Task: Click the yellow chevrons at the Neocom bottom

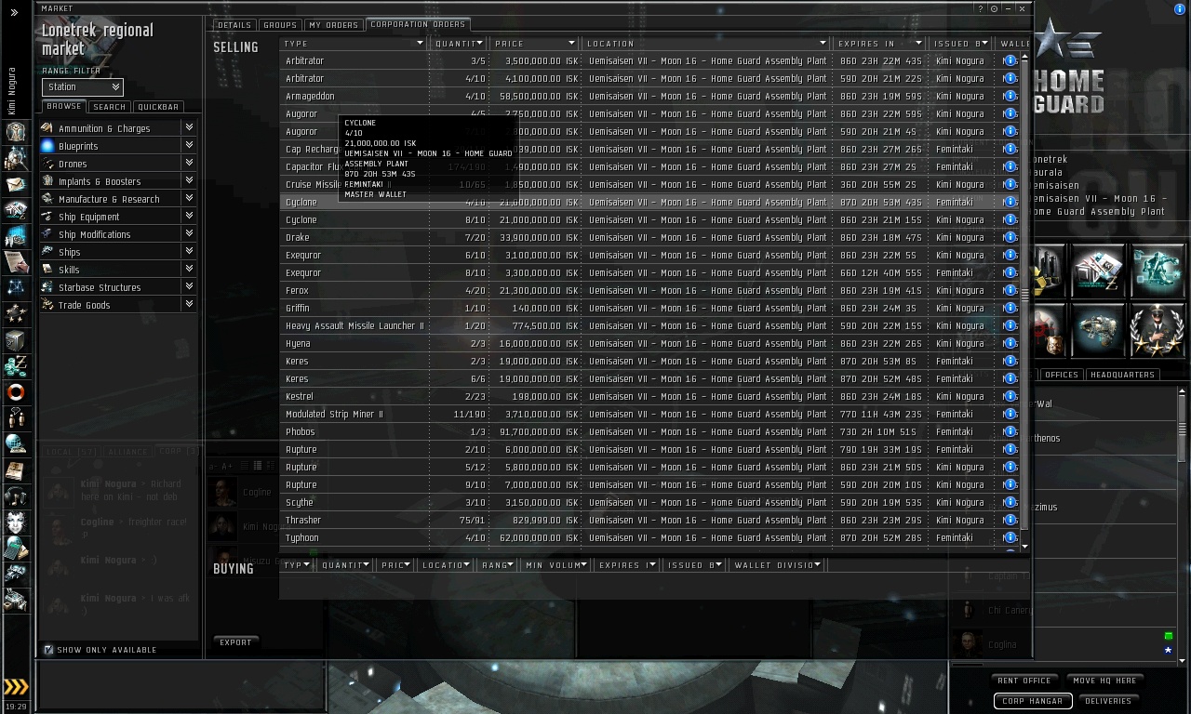Action: click(16, 687)
